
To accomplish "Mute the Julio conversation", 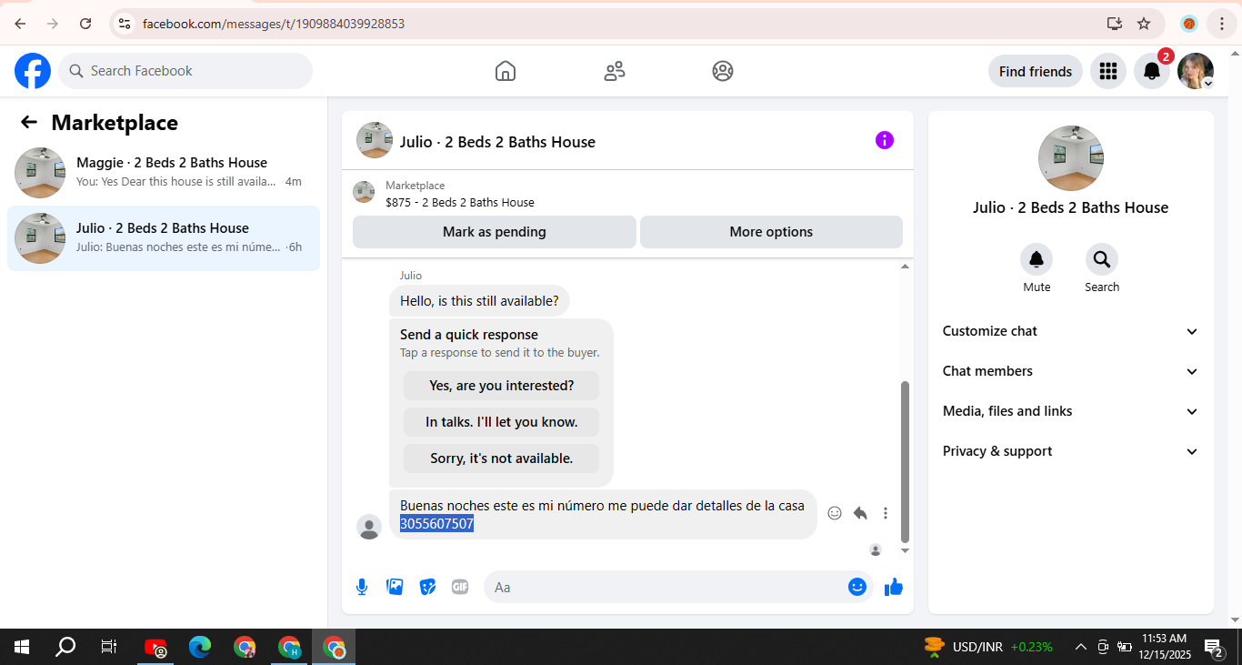I will [x=1037, y=260].
